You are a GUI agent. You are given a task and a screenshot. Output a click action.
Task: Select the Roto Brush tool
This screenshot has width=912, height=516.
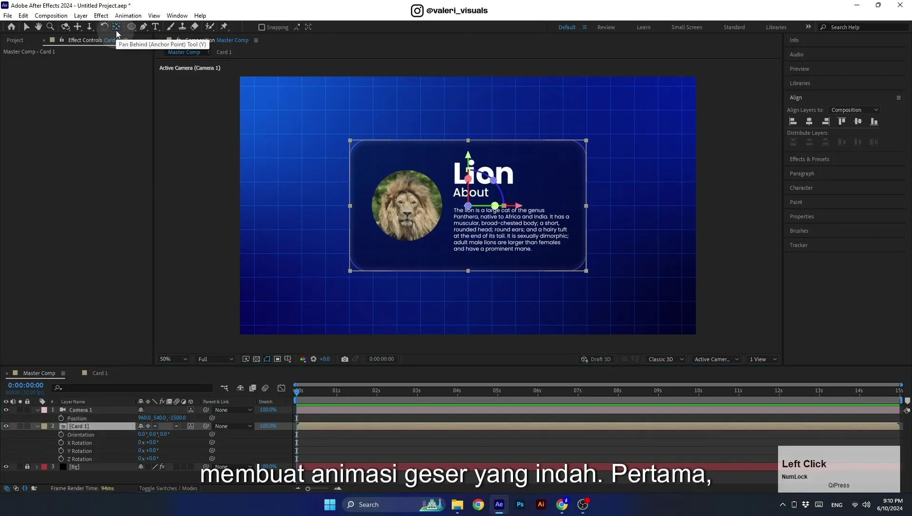click(x=209, y=27)
